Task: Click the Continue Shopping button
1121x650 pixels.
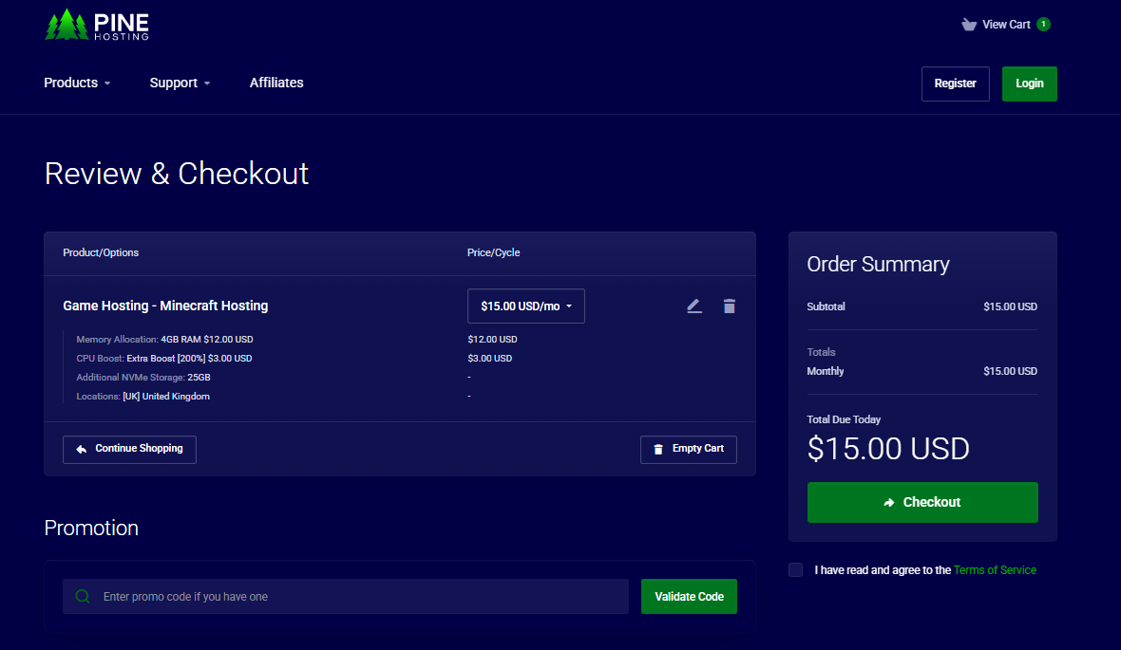Action: [x=129, y=449]
